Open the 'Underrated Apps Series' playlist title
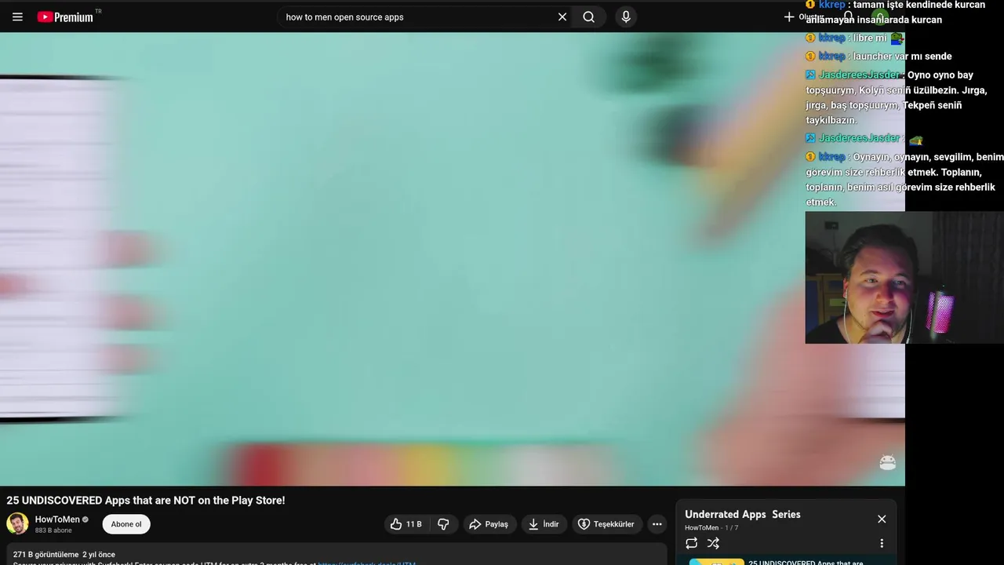1004x565 pixels. click(743, 515)
